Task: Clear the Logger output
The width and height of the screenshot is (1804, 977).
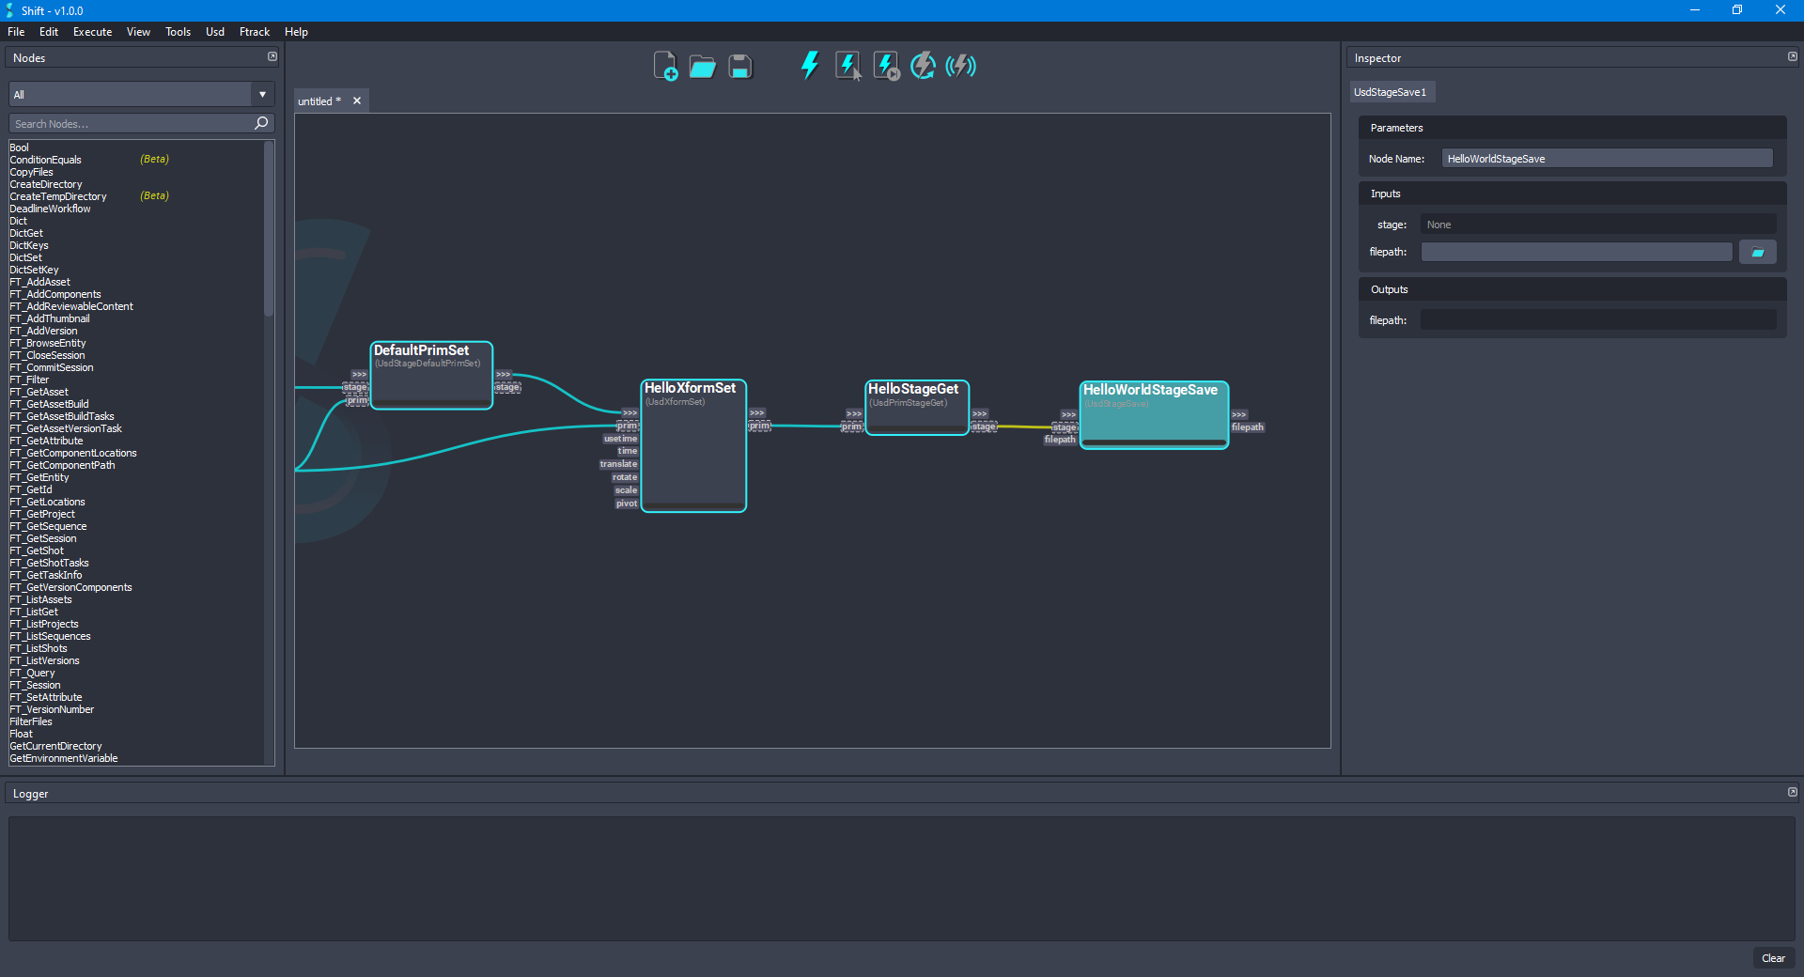Action: [x=1773, y=958]
